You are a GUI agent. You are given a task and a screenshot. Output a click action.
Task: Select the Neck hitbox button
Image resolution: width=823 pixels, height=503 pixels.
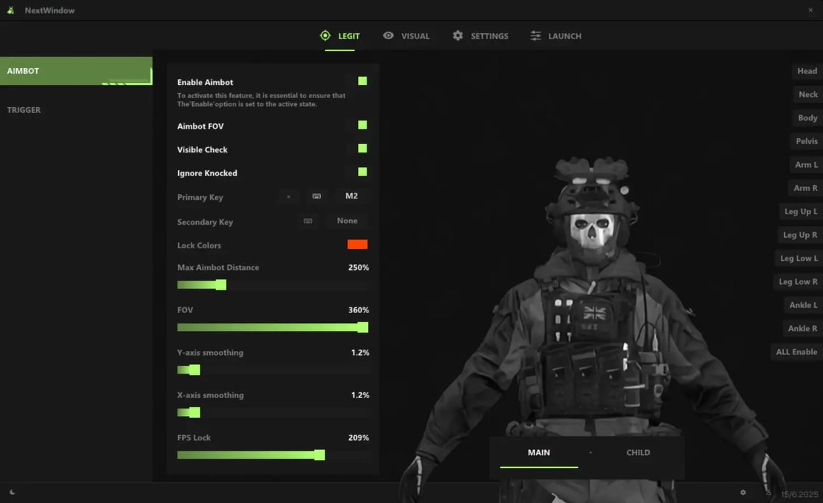click(x=807, y=94)
